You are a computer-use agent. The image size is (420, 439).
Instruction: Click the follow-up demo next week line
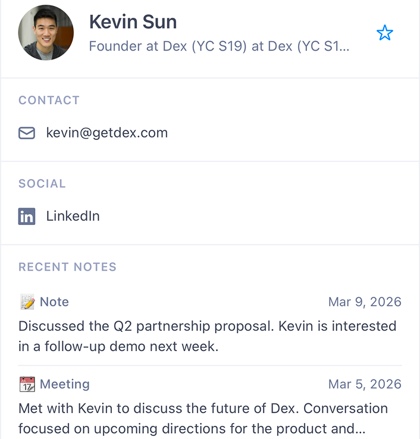click(x=118, y=346)
